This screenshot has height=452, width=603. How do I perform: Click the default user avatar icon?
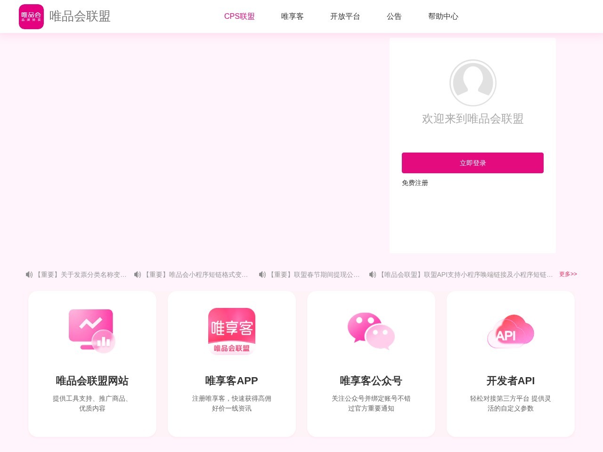click(473, 83)
